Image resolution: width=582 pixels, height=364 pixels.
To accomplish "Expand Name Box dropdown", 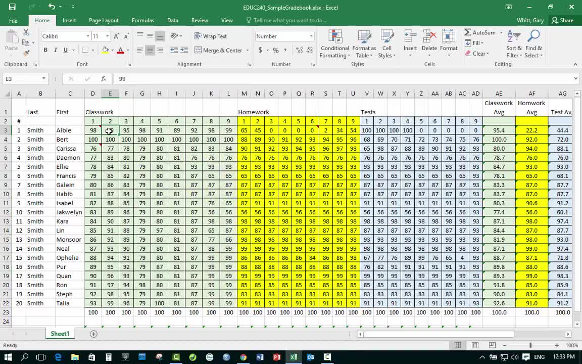I will click(44, 79).
